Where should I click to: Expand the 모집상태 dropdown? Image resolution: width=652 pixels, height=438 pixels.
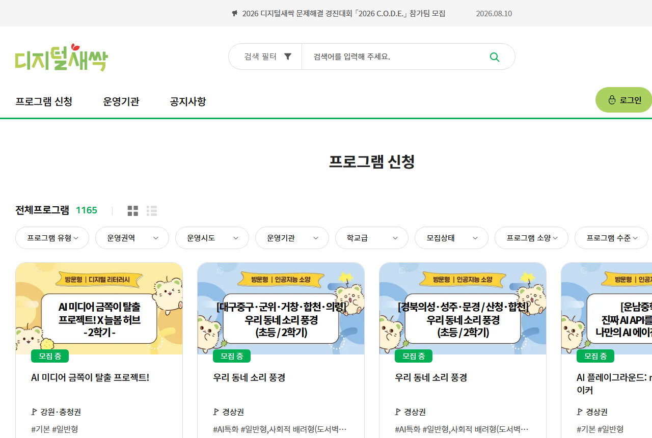point(451,238)
